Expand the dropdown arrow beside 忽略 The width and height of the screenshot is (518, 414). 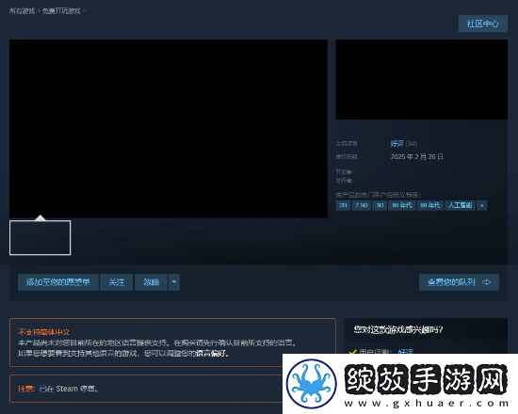174,282
